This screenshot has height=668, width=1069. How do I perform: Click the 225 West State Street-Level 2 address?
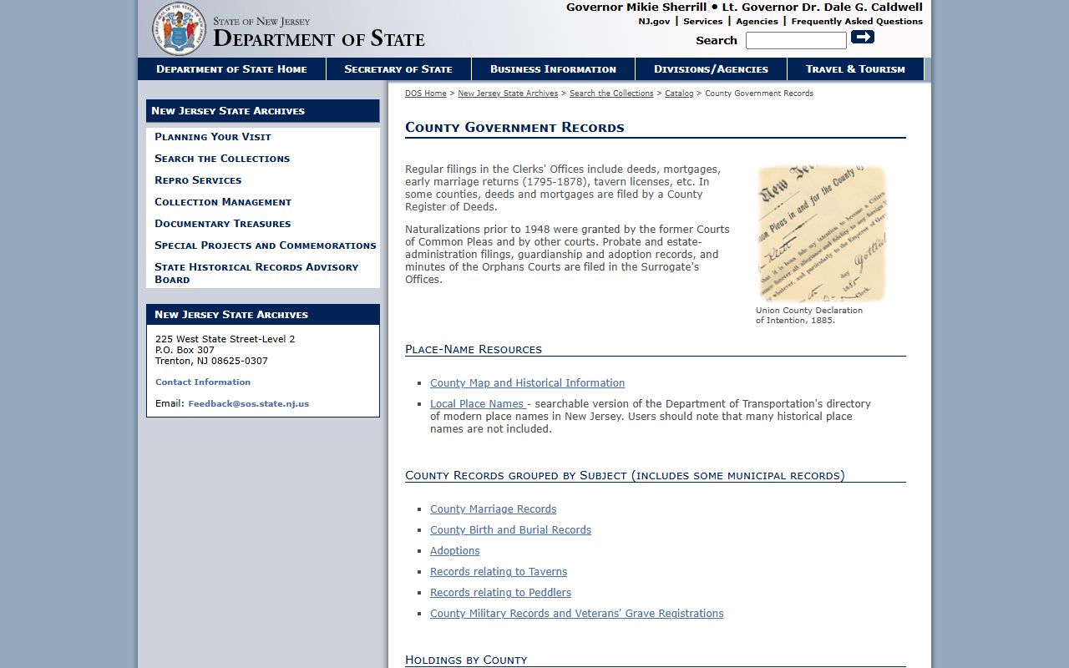coord(225,339)
